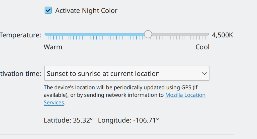257x139 pixels.
Task: Click the word "Services" in the wrapped link
Action: [54, 103]
